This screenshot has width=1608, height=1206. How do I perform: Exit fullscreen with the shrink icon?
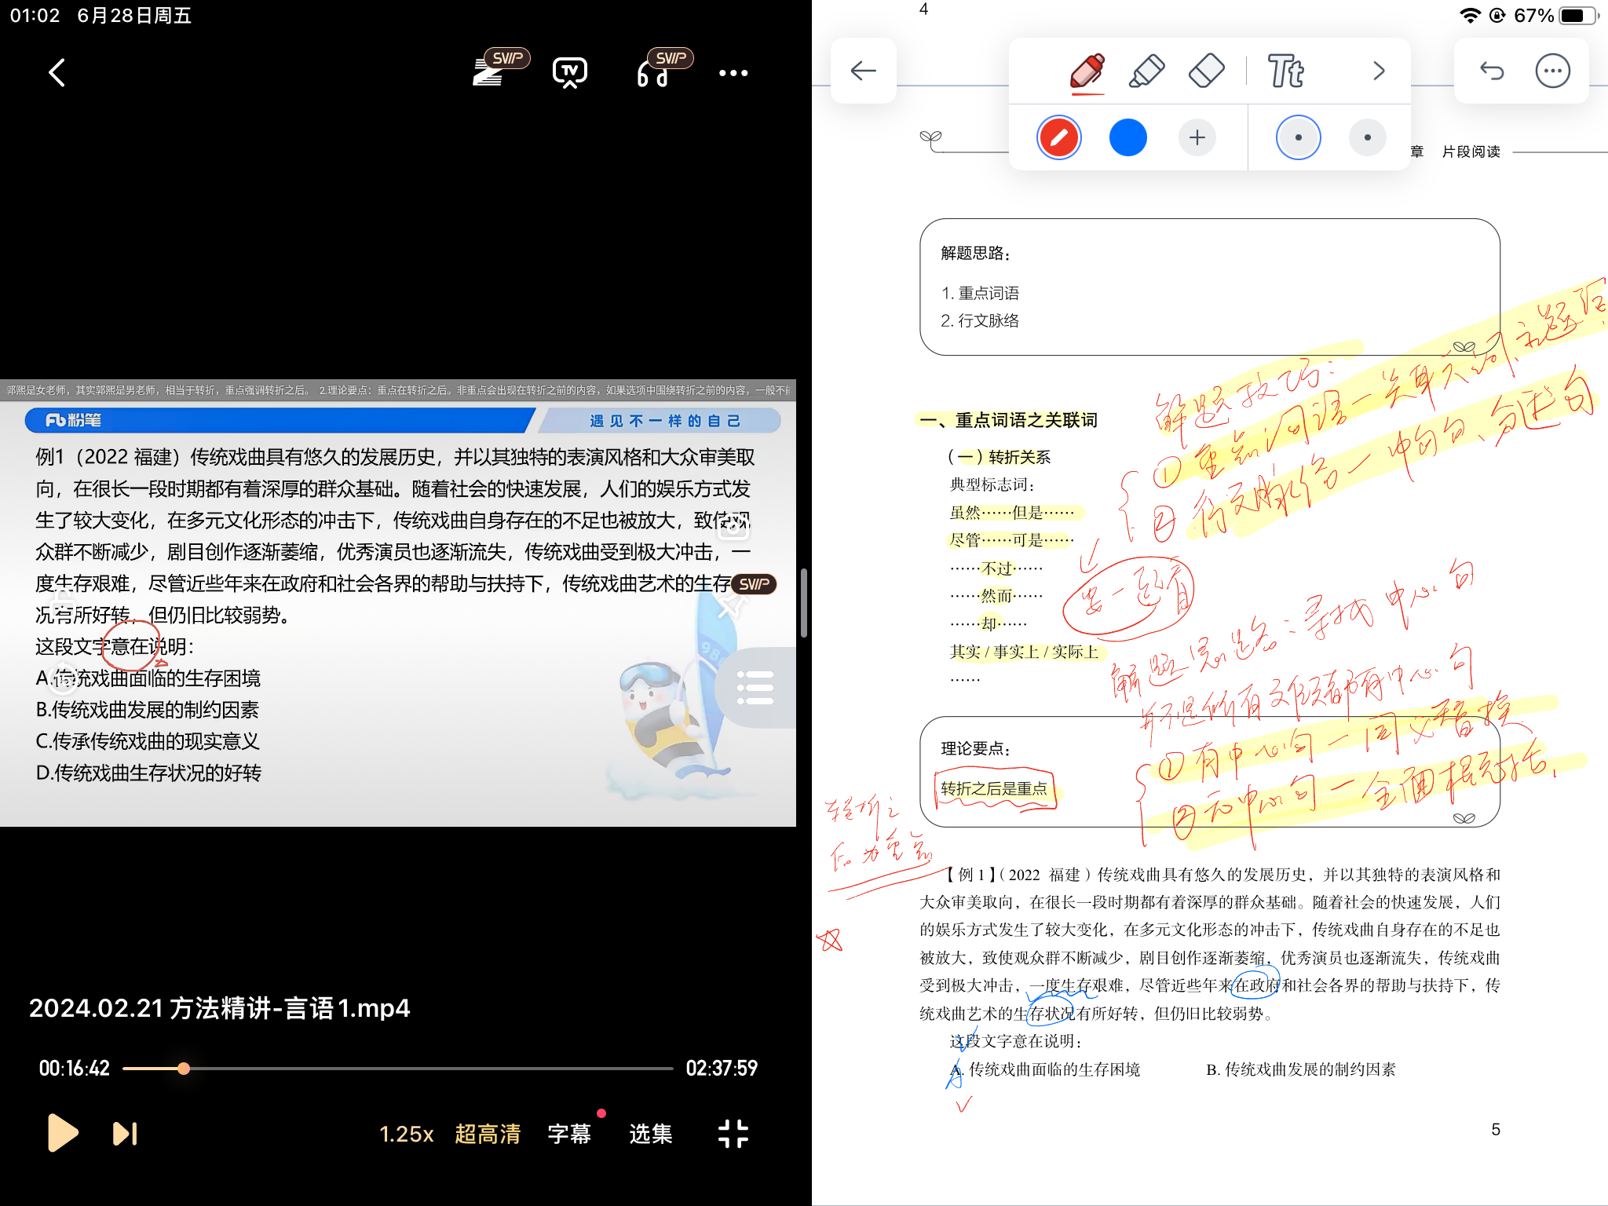(733, 1133)
